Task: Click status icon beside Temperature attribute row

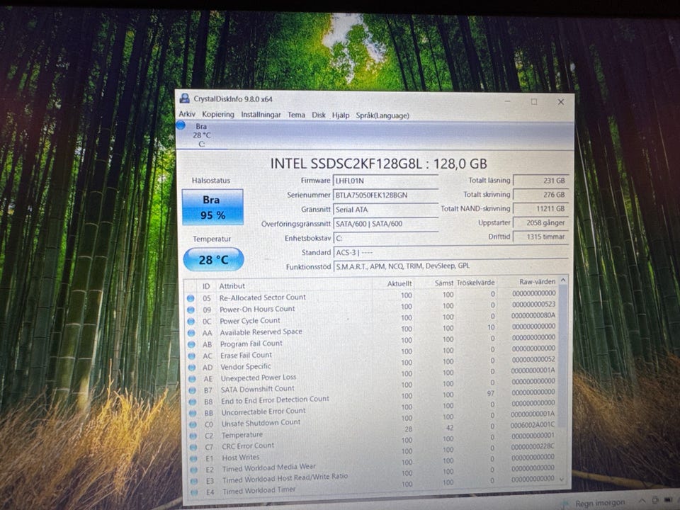Action: coord(191,436)
